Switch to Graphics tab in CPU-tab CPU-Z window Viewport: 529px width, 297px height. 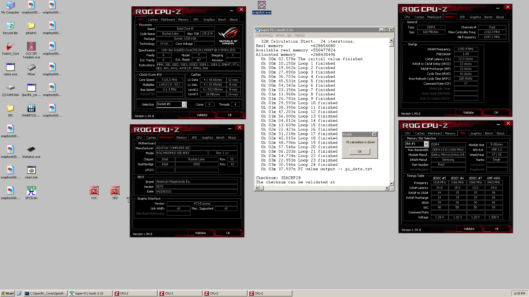pyautogui.click(x=209, y=20)
